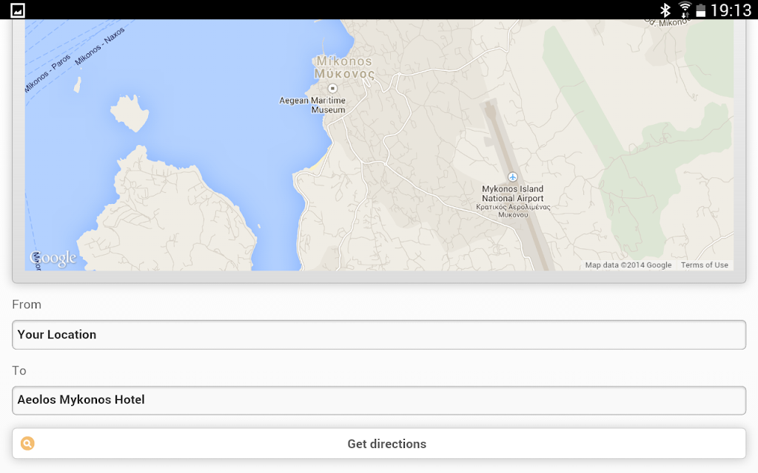The width and height of the screenshot is (758, 473).
Task: Tap the Aegean Maritime Museum marker
Action: (332, 89)
